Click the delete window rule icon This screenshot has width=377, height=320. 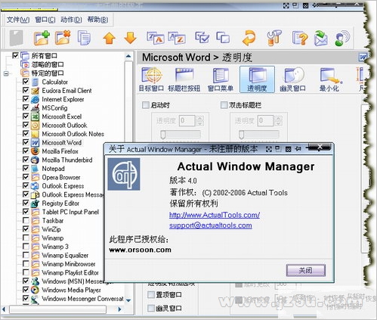tap(63, 38)
